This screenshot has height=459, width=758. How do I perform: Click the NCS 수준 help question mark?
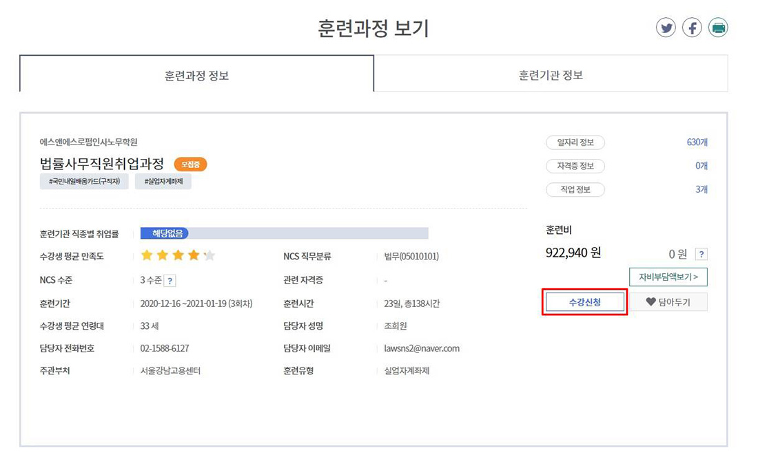pos(170,280)
